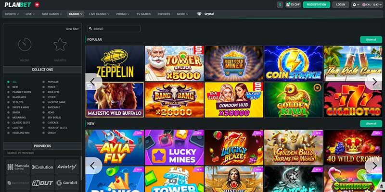
Task: Expand the MORE menu dropdown
Action: [182, 14]
